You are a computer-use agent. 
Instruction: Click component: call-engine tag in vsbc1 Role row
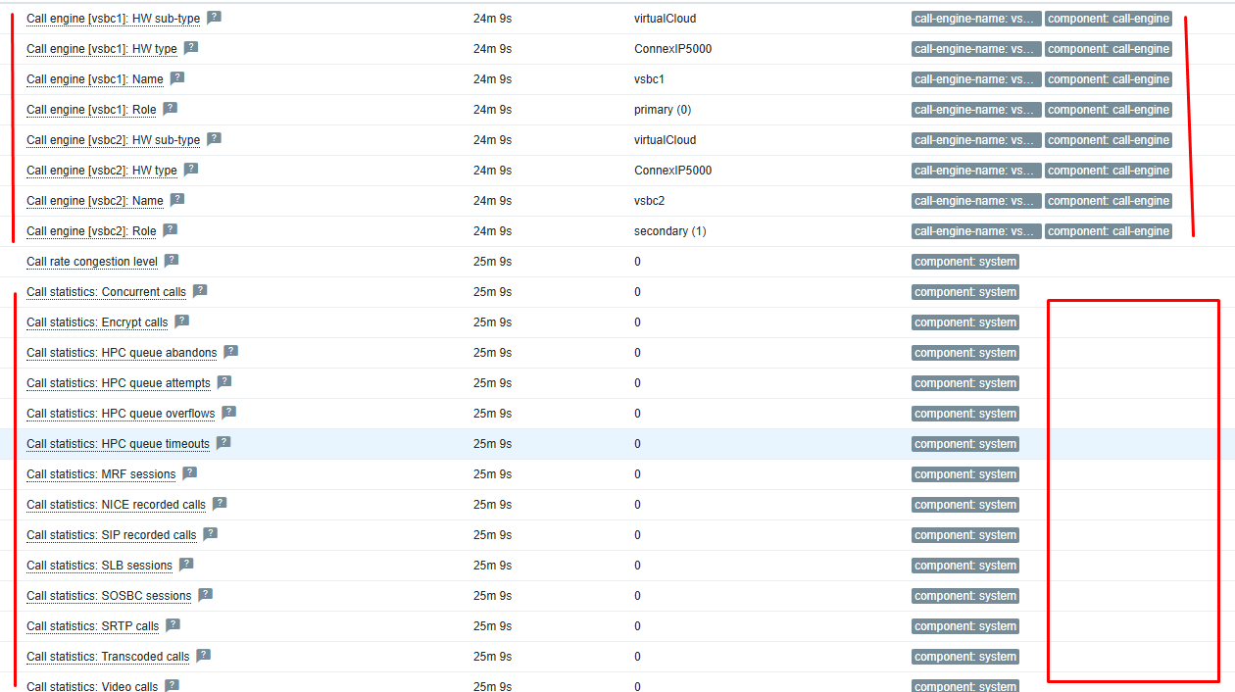pos(1108,110)
